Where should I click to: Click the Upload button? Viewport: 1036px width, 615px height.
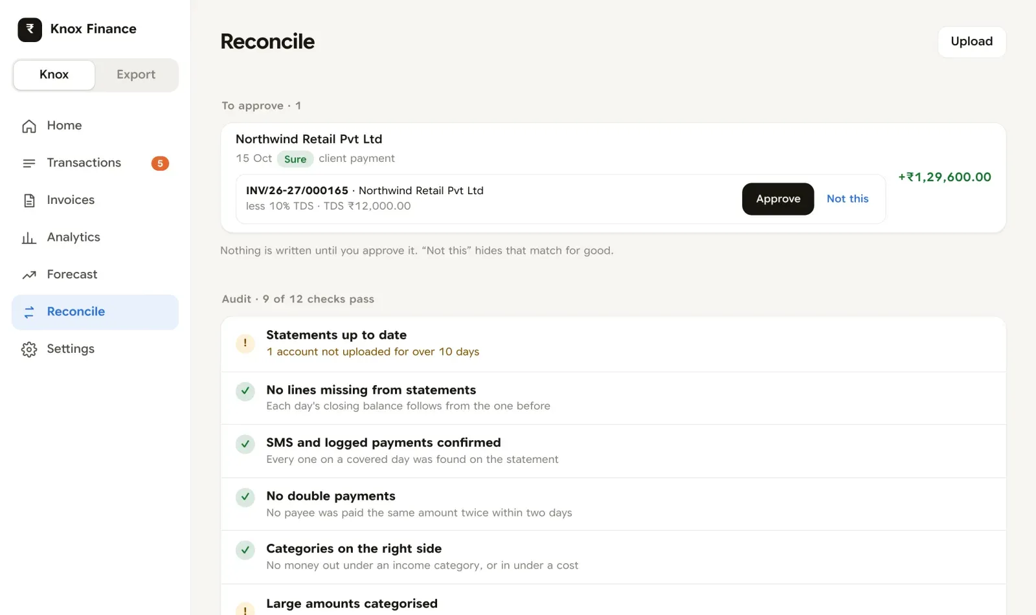(971, 41)
